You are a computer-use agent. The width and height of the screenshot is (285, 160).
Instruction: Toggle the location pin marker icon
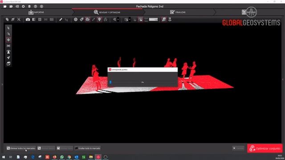(x=99, y=20)
